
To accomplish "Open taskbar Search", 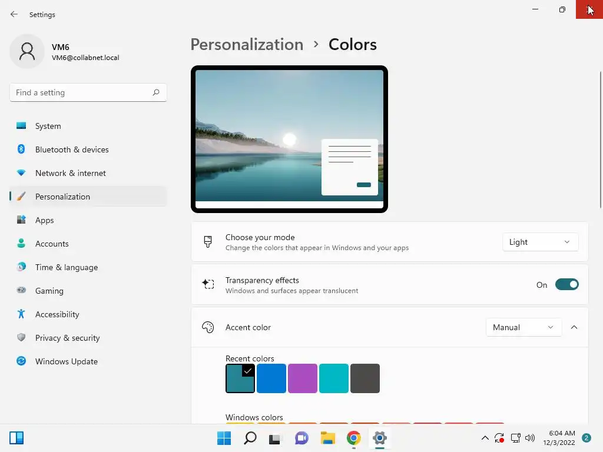I will point(250,438).
